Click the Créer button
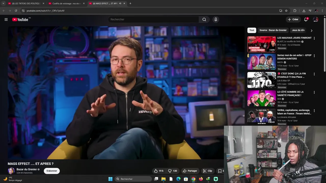 point(293,20)
